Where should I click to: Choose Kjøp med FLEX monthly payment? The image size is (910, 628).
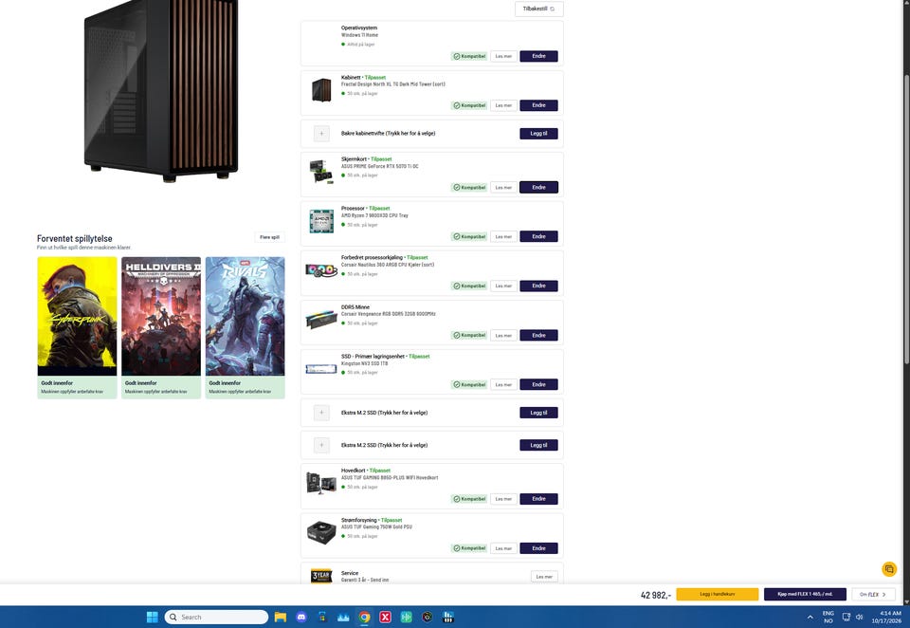[805, 594]
